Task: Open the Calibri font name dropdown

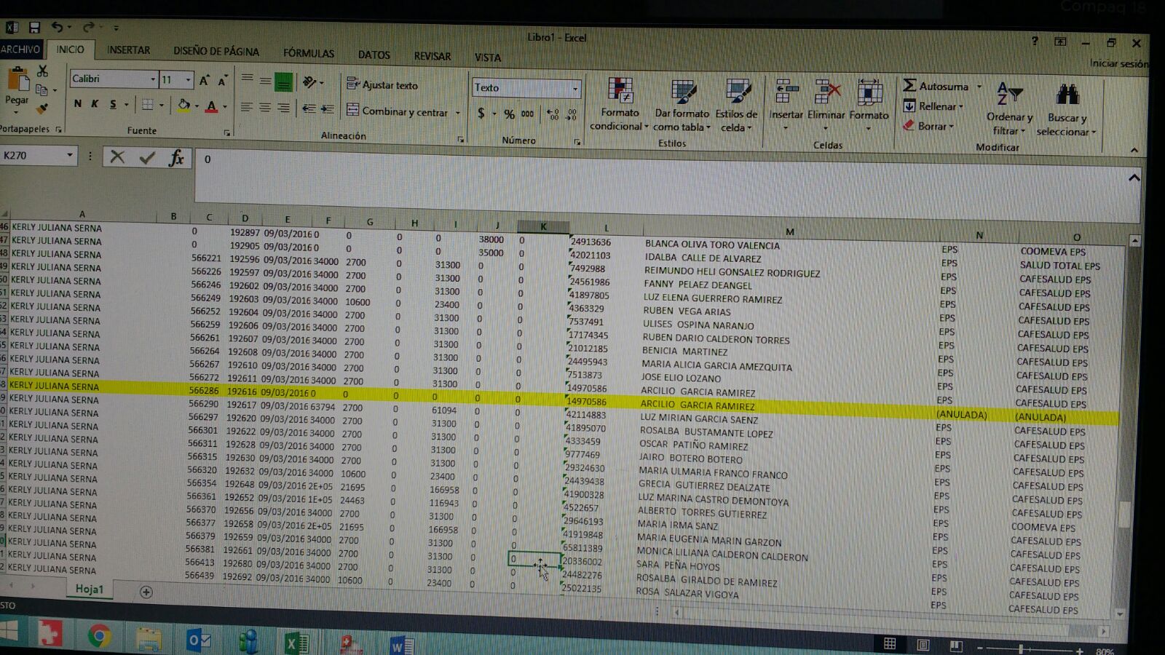Action: tap(153, 79)
